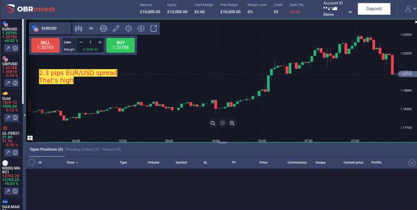Image resolution: width=417 pixels, height=210 pixels.
Task: Click the SELL 1.20765 button
Action: [x=46, y=45]
